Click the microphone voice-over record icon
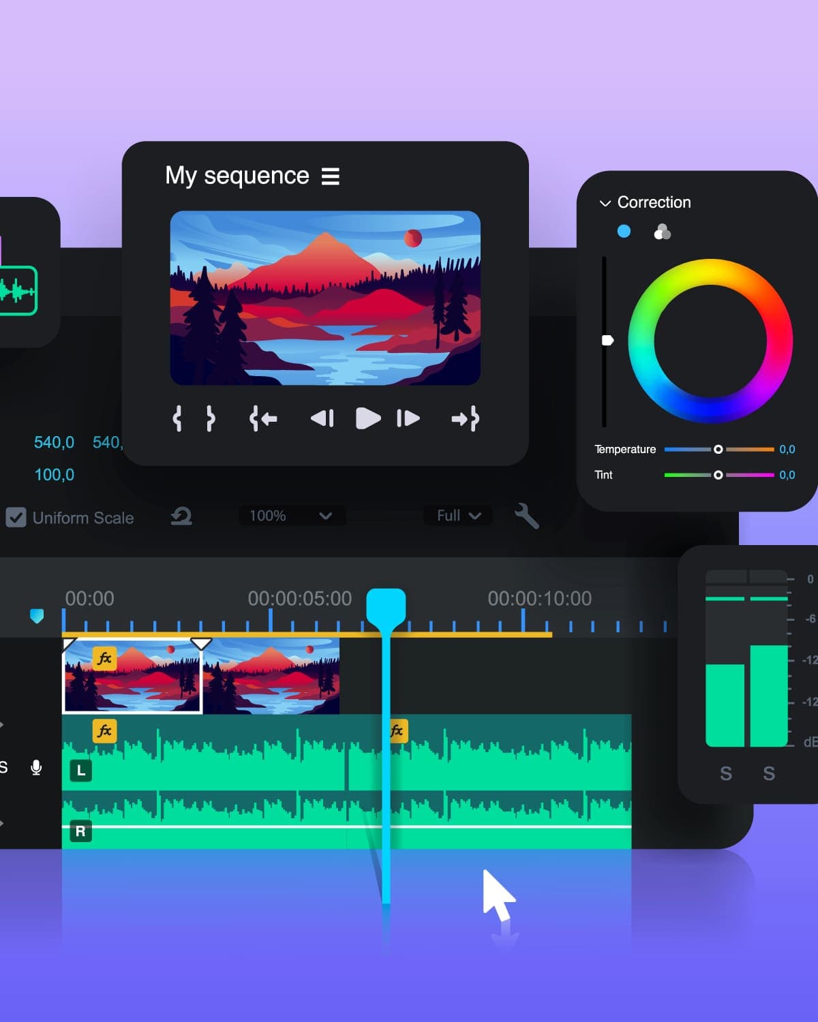The image size is (818, 1022). pyautogui.click(x=37, y=768)
